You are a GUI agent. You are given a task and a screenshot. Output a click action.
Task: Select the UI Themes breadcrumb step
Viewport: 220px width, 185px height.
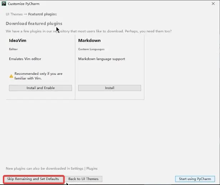(14, 14)
